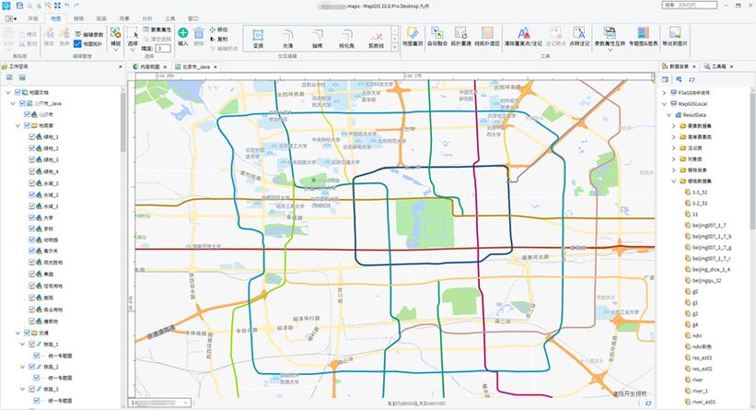Click the 移动 move button
The width and height of the screenshot is (756, 410).
point(218,29)
